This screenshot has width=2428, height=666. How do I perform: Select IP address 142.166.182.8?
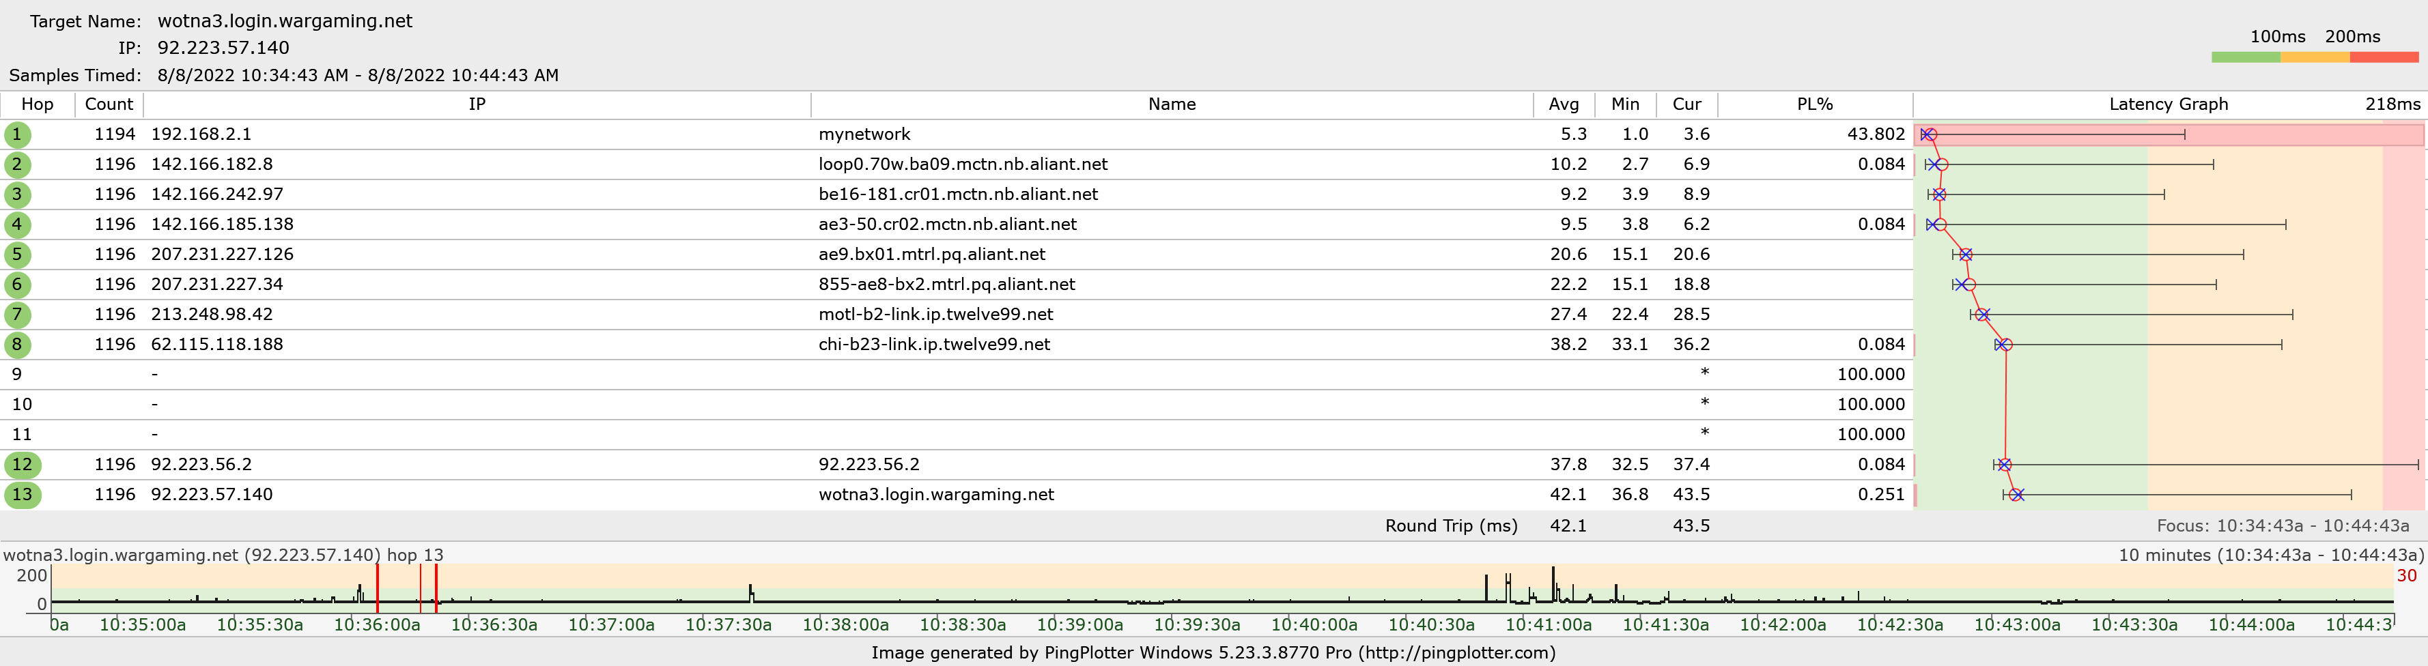(212, 165)
